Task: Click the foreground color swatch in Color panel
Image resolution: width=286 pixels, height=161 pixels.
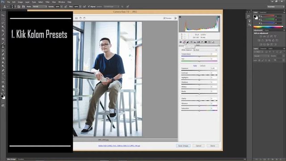Action: pos(255,17)
